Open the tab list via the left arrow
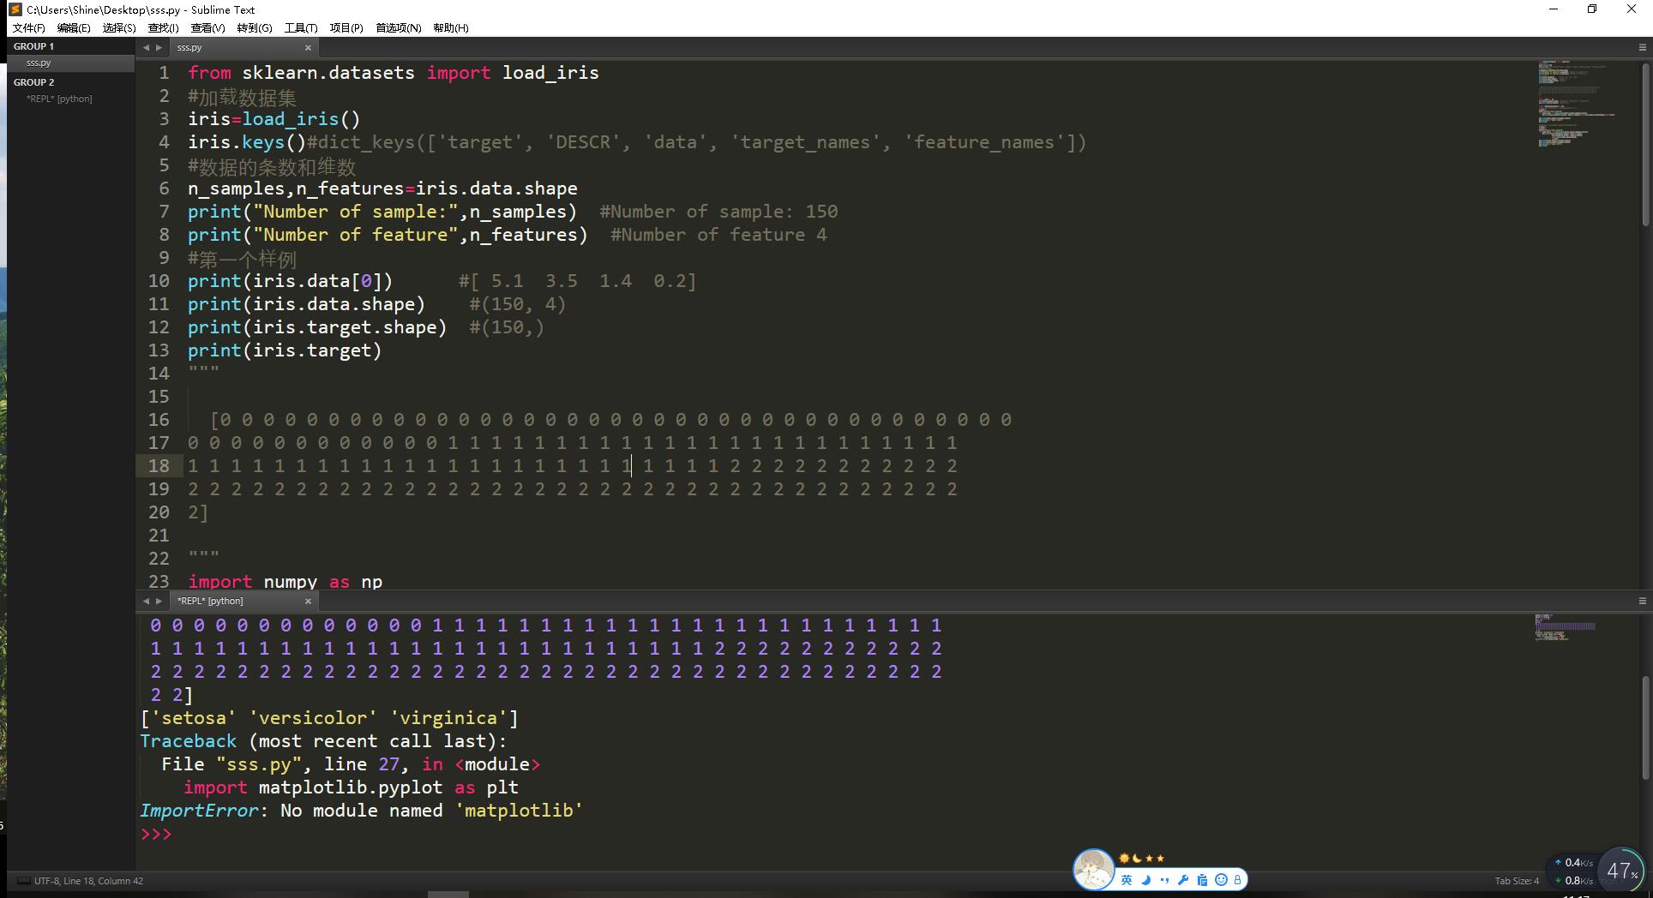The height and width of the screenshot is (898, 1653). pos(146,47)
